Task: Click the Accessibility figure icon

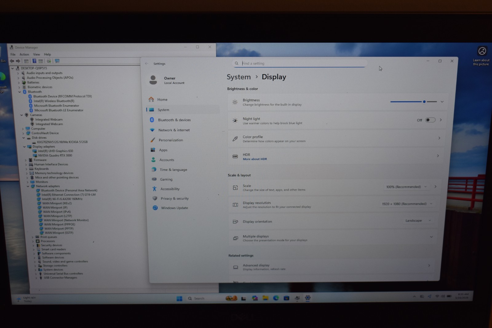Action: [x=155, y=189]
